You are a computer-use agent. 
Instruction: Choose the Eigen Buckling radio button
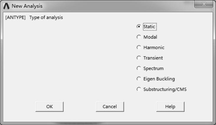pyautogui.click(x=139, y=79)
